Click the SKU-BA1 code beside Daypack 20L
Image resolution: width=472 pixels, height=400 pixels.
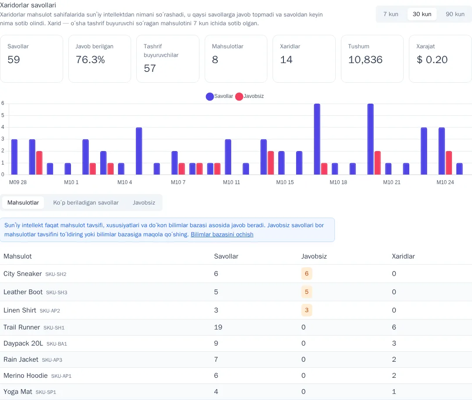point(57,344)
